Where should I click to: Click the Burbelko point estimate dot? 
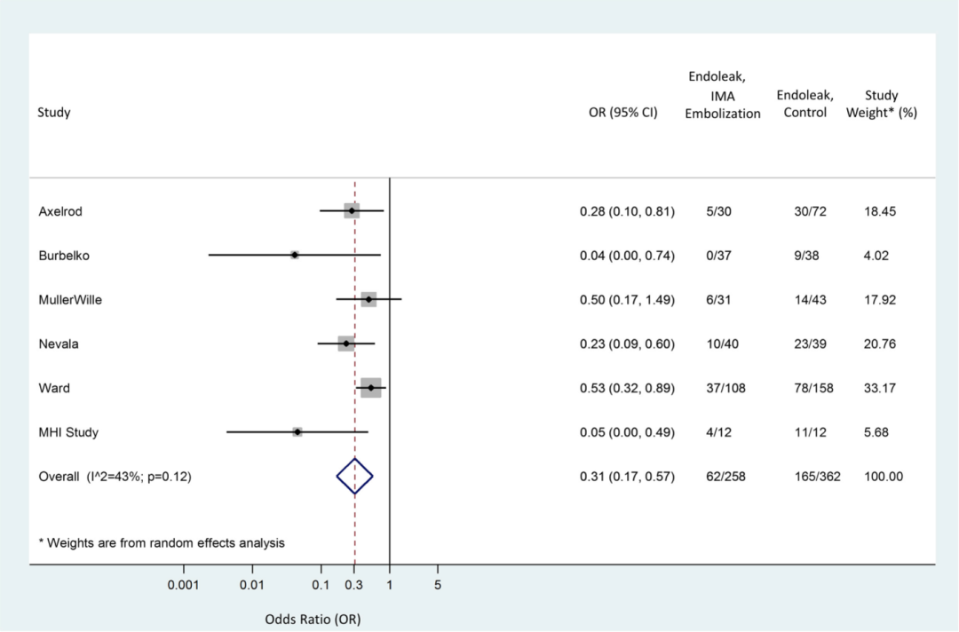click(x=294, y=255)
